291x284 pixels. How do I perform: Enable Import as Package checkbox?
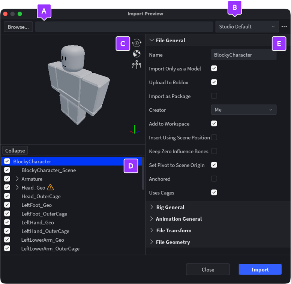(x=214, y=96)
